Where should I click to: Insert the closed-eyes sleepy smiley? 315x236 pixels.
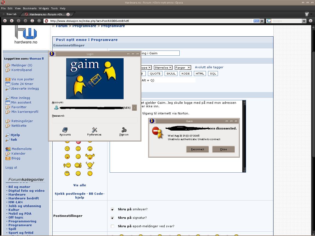pyautogui.click(x=78, y=156)
